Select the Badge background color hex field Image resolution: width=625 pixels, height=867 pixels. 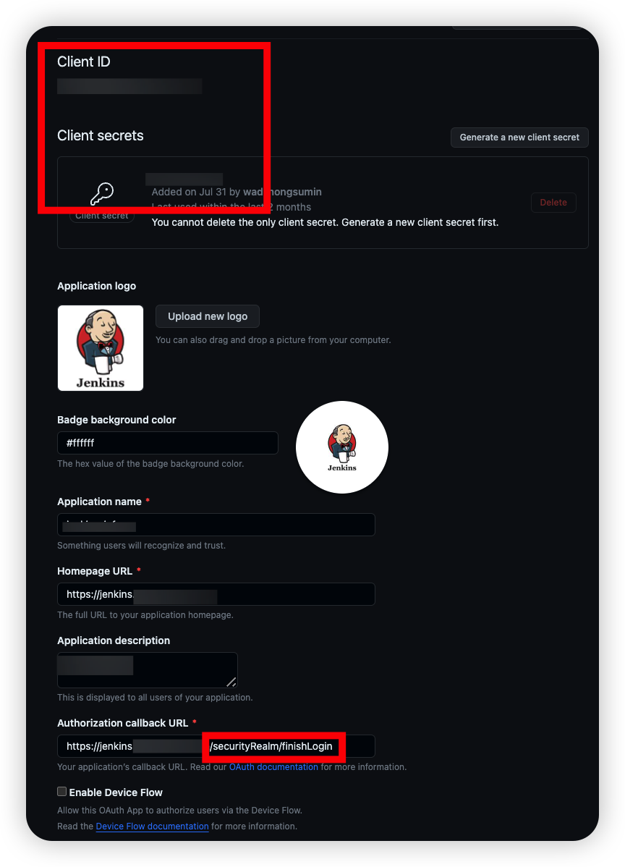[x=167, y=443]
